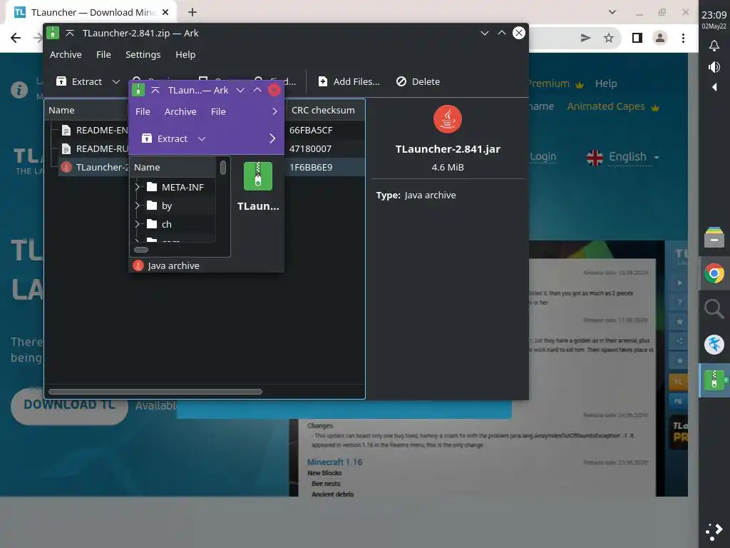The height and width of the screenshot is (548, 730).
Task: Expand menu overflow arrow in small Ark window
Action: tap(274, 112)
